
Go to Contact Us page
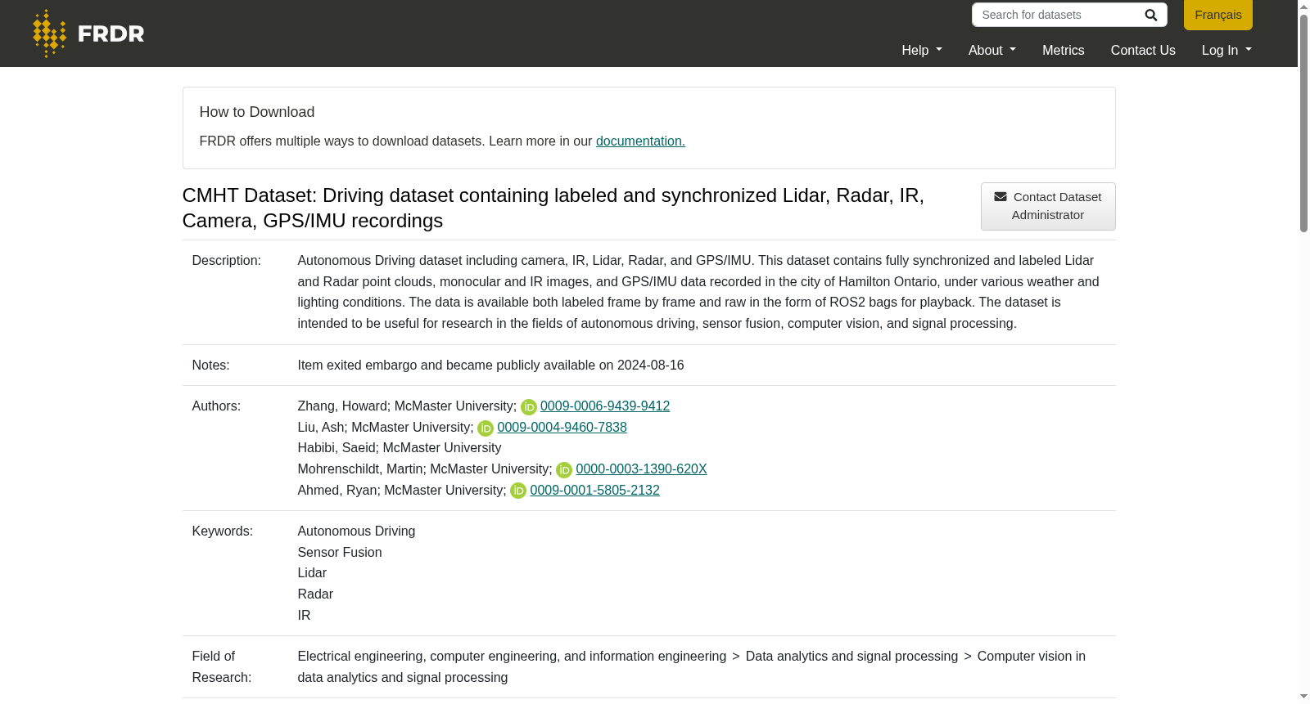pyautogui.click(x=1143, y=50)
